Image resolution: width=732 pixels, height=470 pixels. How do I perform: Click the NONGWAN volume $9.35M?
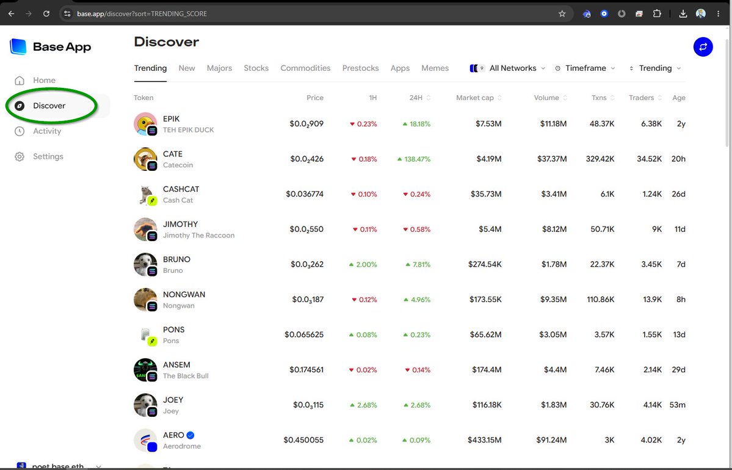click(554, 300)
